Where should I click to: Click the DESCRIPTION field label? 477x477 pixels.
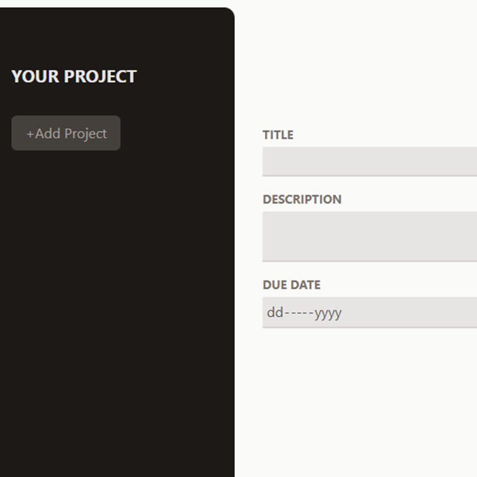coord(302,199)
